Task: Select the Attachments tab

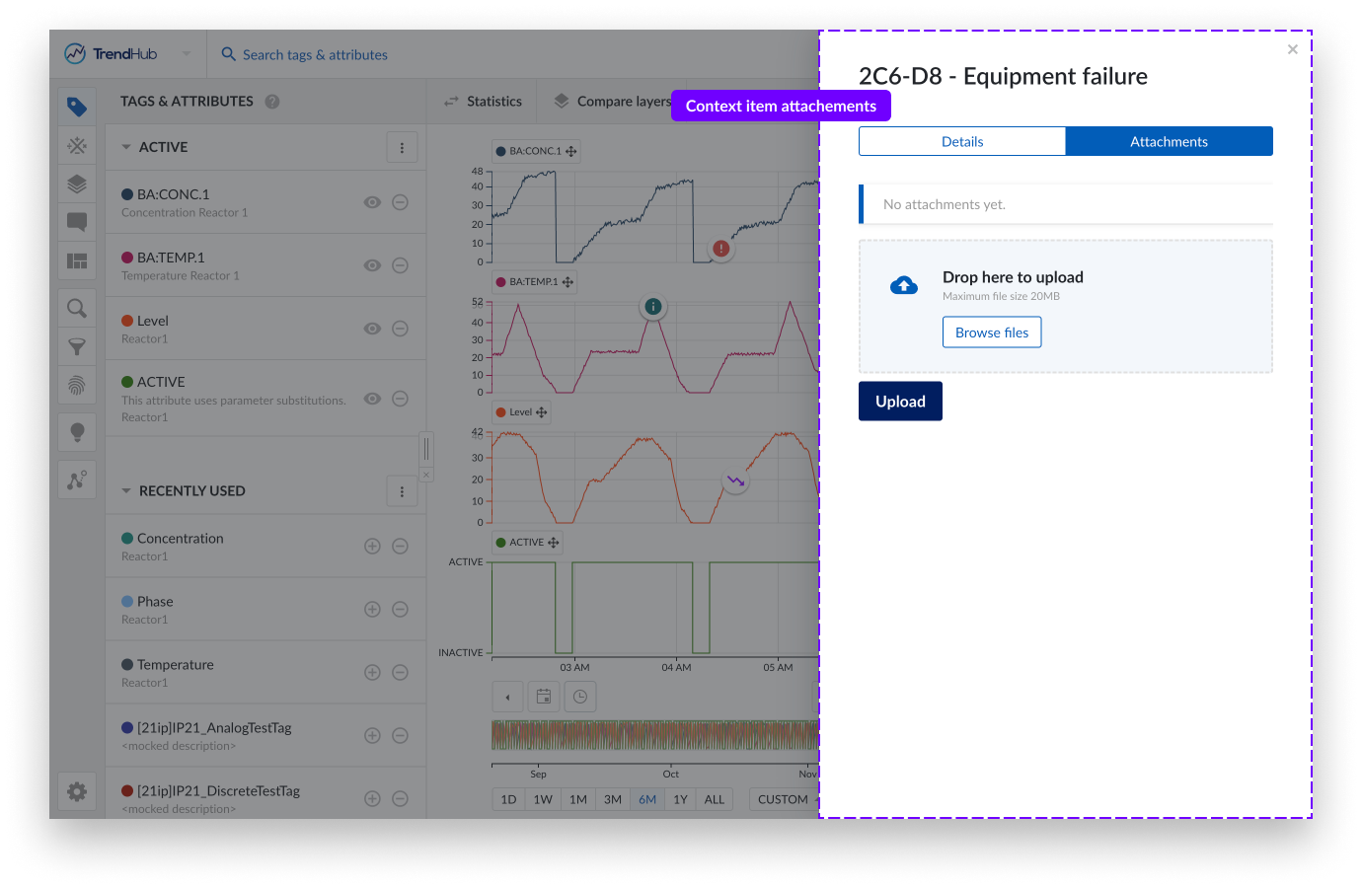Action: 1169,141
